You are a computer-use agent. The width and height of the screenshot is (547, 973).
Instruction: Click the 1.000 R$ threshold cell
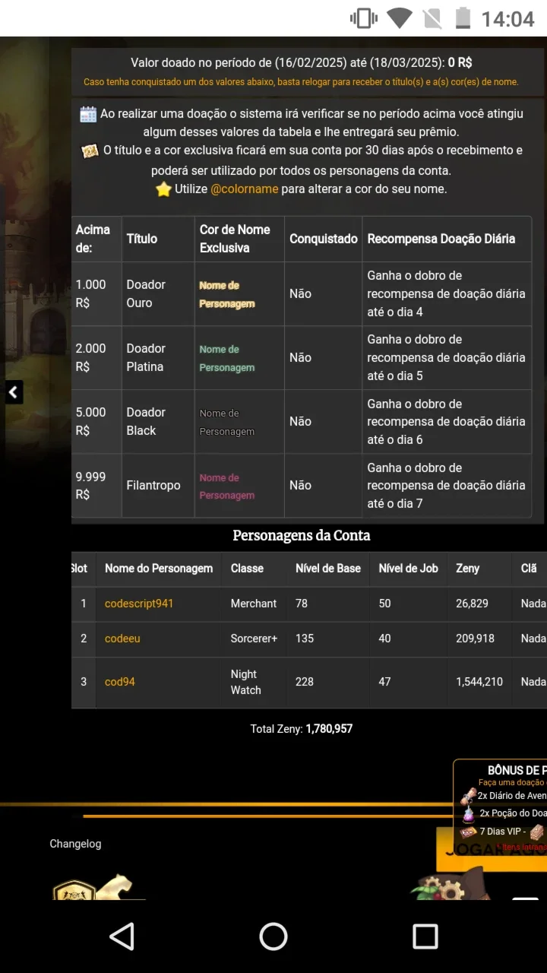96,293
